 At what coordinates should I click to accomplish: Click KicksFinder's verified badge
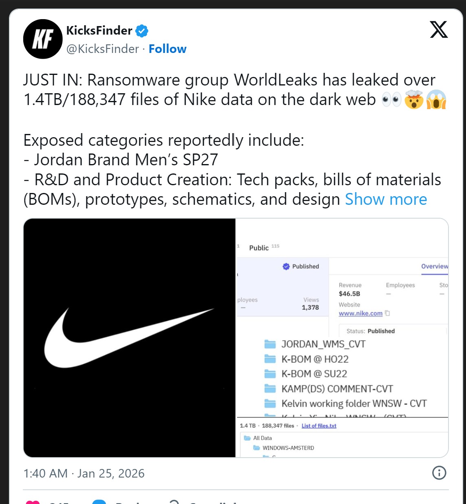coord(142,31)
